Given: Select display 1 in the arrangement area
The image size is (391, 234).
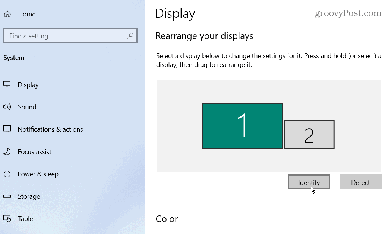Looking at the screenshot, I should pos(242,125).
